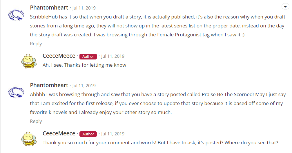Image resolution: width=292 pixels, height=153 pixels.
Task: Open CeeceMeece's profile from first reply name
Action: coord(59,56)
